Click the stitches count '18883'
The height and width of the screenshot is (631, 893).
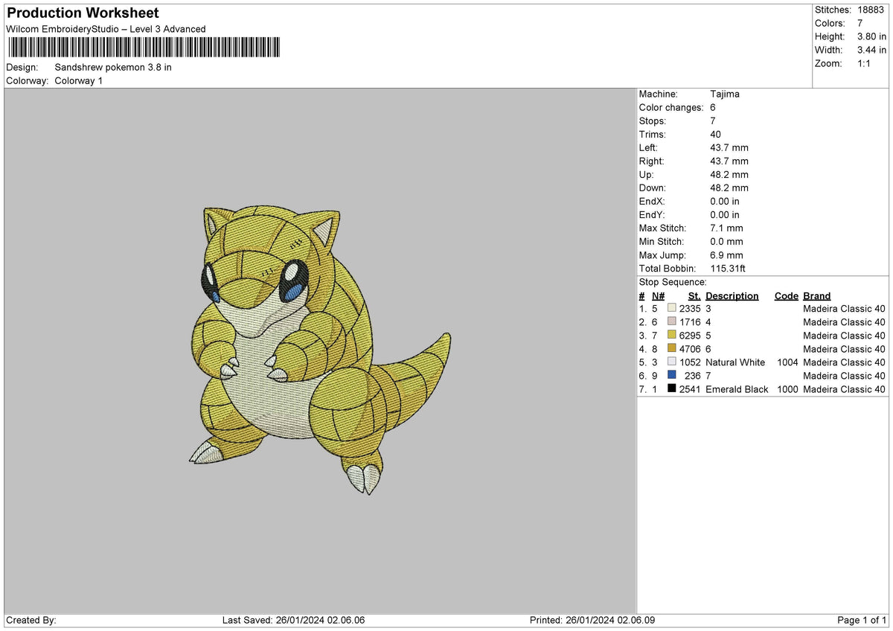click(871, 10)
